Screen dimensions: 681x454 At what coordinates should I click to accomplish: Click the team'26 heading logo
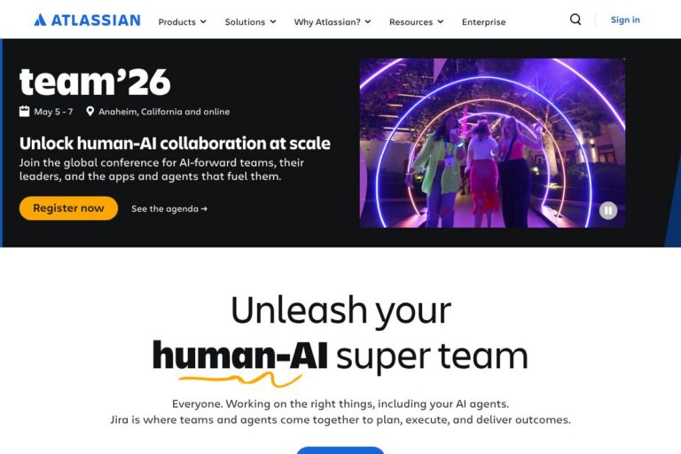click(95, 82)
